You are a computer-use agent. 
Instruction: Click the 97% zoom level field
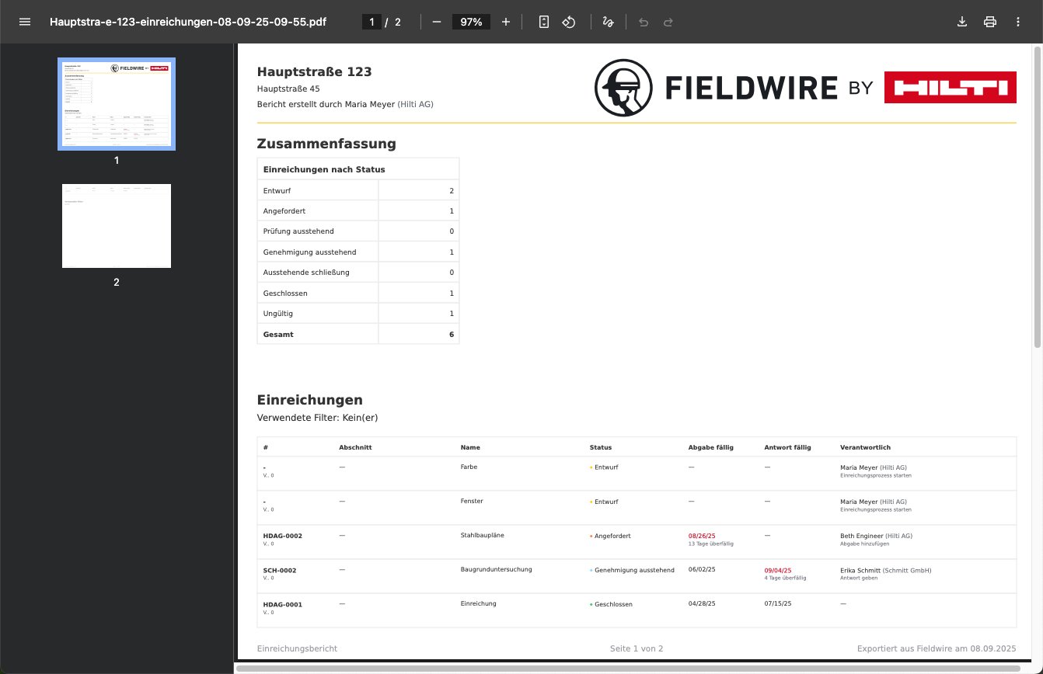(471, 22)
